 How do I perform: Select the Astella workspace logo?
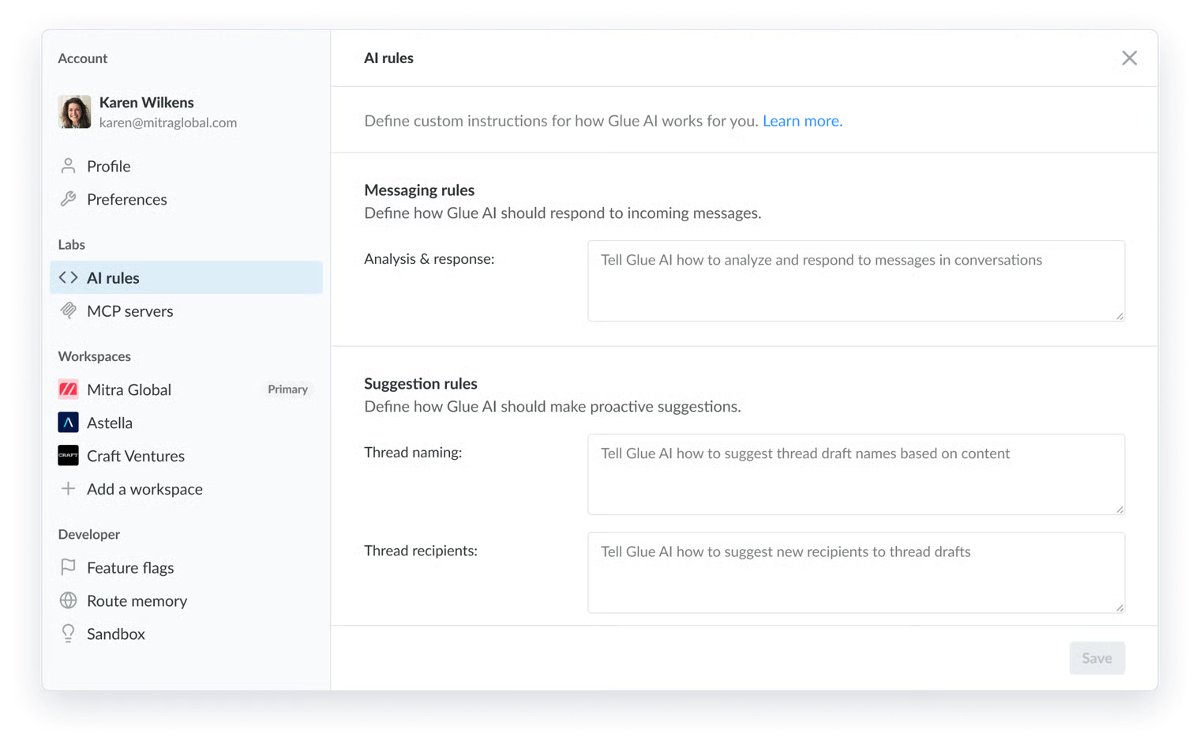[x=69, y=423]
